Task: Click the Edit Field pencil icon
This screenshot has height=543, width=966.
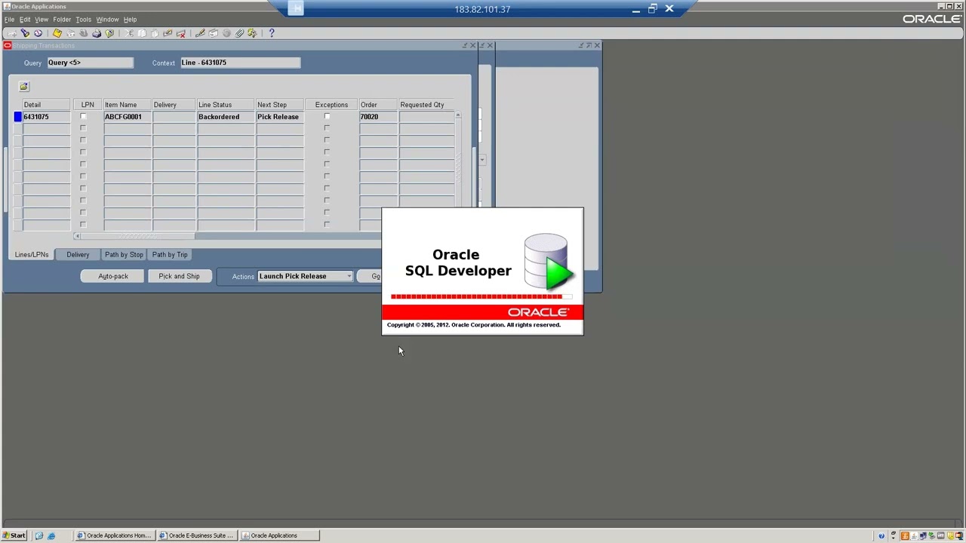Action: pyautogui.click(x=200, y=33)
